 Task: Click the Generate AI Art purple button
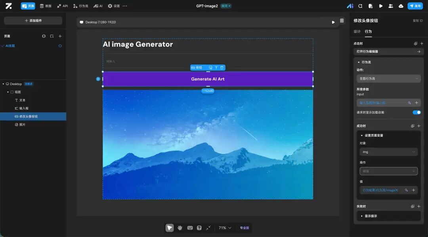click(208, 79)
